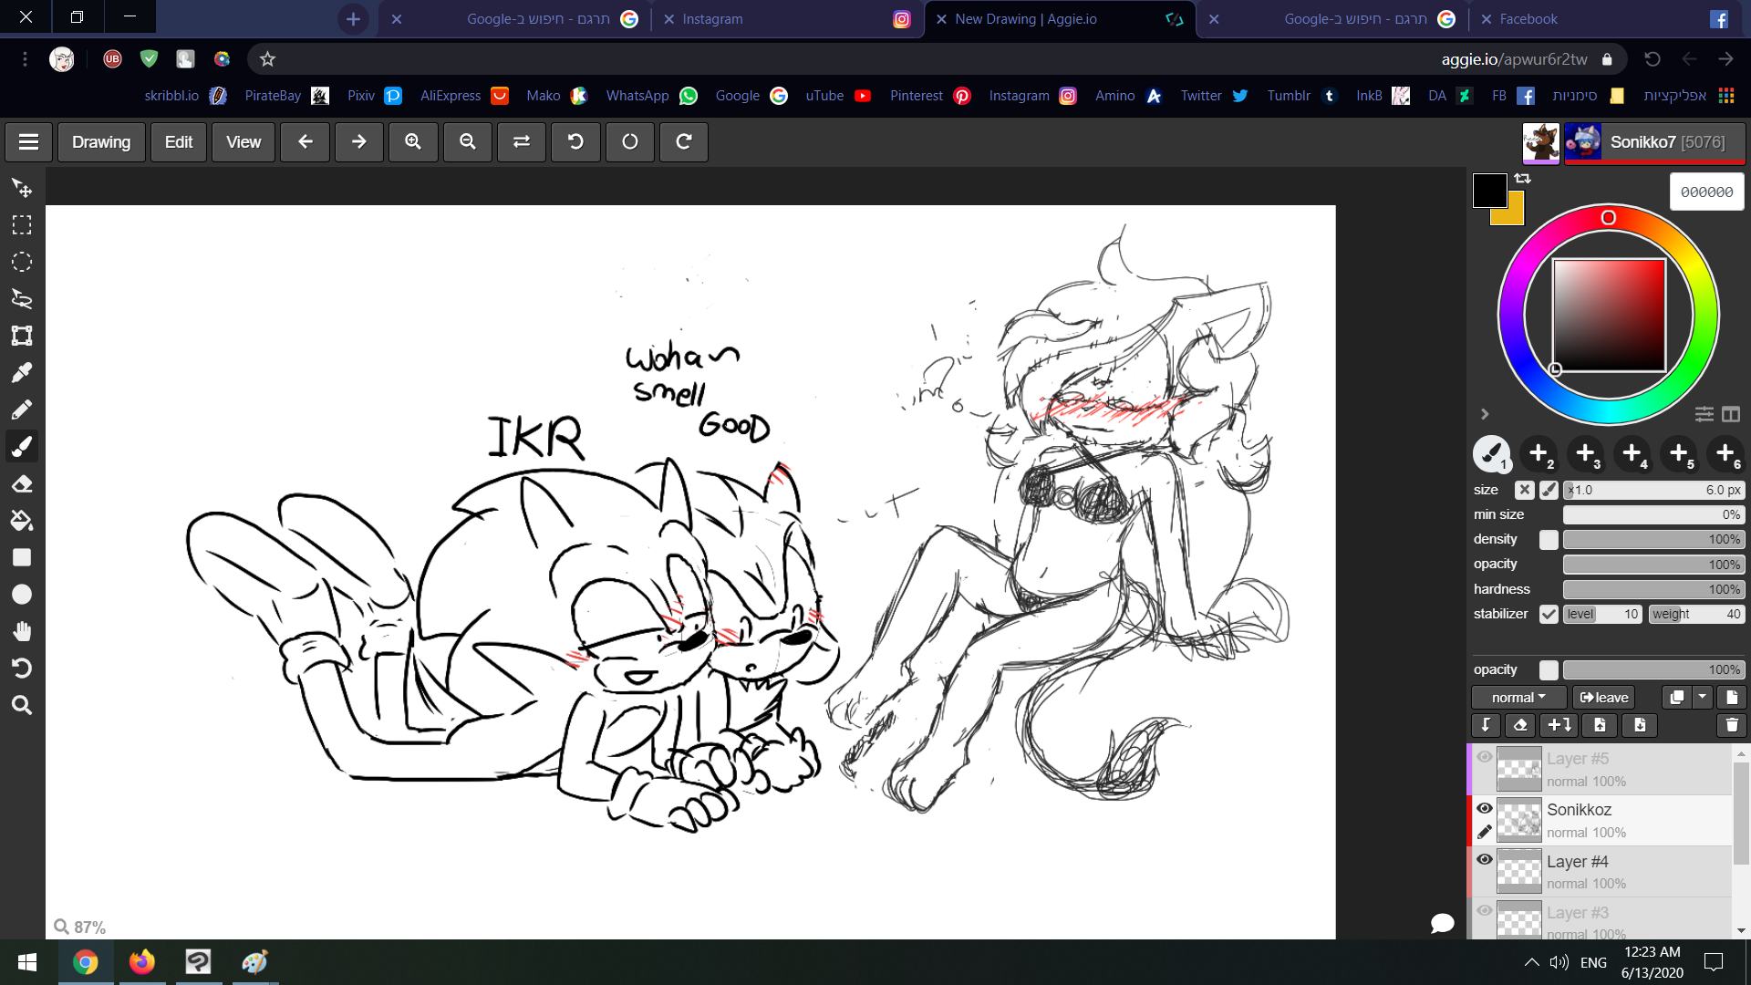Delete layer with trash icon
Image resolution: width=1751 pixels, height=985 pixels.
(1731, 725)
